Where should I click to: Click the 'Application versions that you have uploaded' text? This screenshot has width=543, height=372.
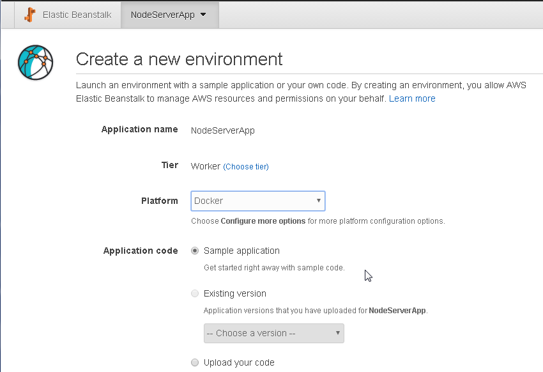pyautogui.click(x=316, y=311)
